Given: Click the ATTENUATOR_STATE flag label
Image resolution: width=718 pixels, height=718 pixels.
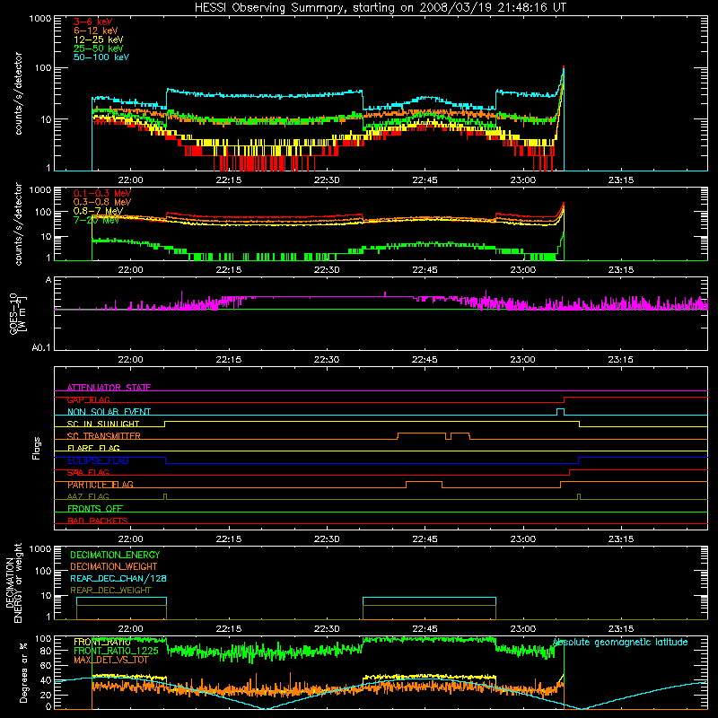Looking at the screenshot, I should pos(109,388).
